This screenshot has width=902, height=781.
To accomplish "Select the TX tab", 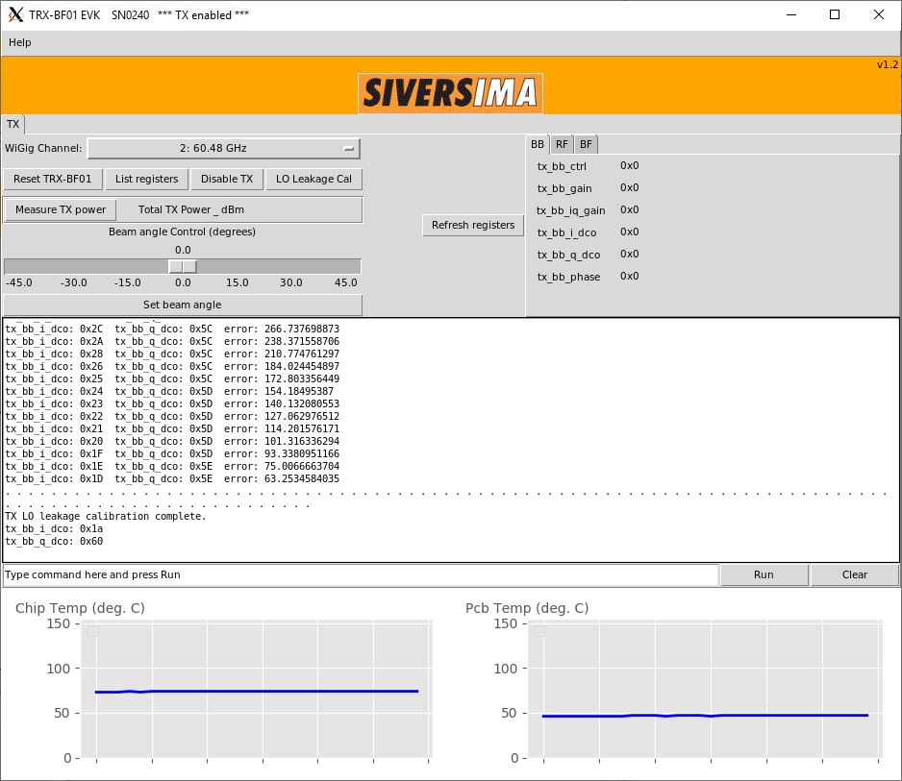I will (x=13, y=125).
